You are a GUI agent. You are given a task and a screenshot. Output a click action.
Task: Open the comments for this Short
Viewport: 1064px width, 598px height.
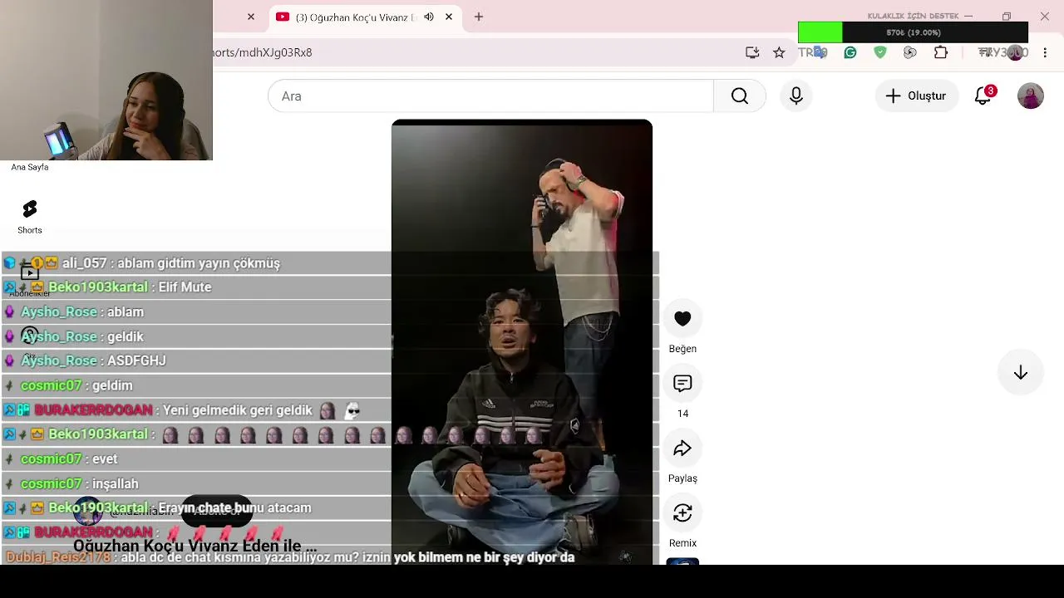(x=682, y=384)
